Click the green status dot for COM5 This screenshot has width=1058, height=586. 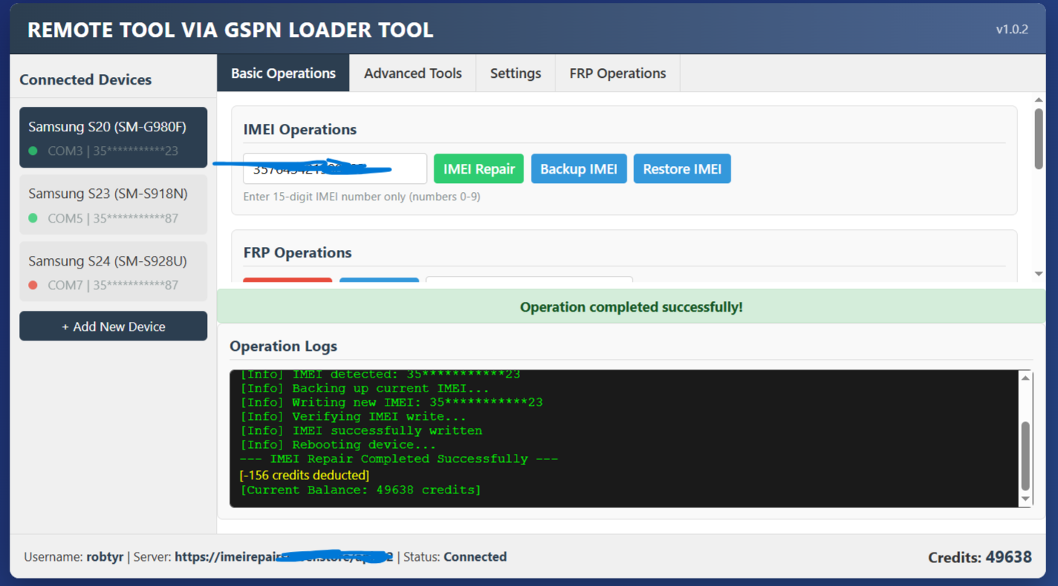[x=33, y=218]
